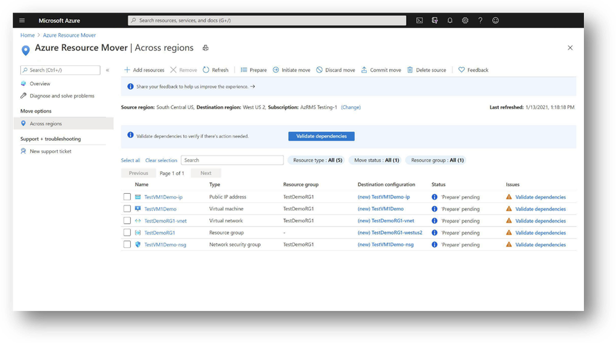Focus the resource list Search field
This screenshot has height=343, width=616.
[x=232, y=160]
